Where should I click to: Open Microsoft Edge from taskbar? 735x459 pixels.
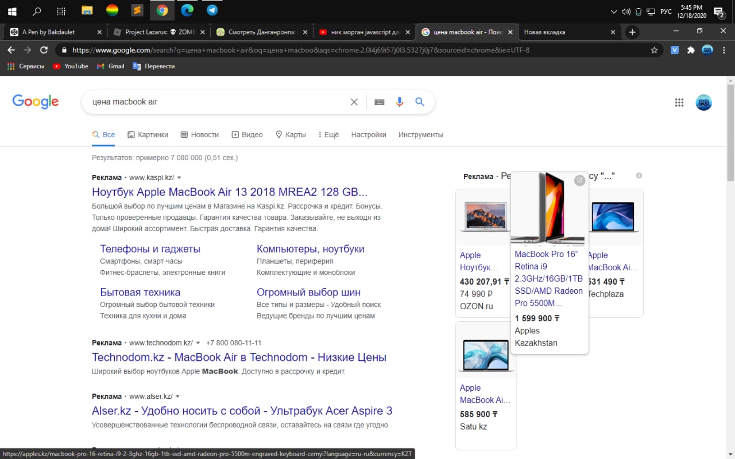(x=187, y=10)
